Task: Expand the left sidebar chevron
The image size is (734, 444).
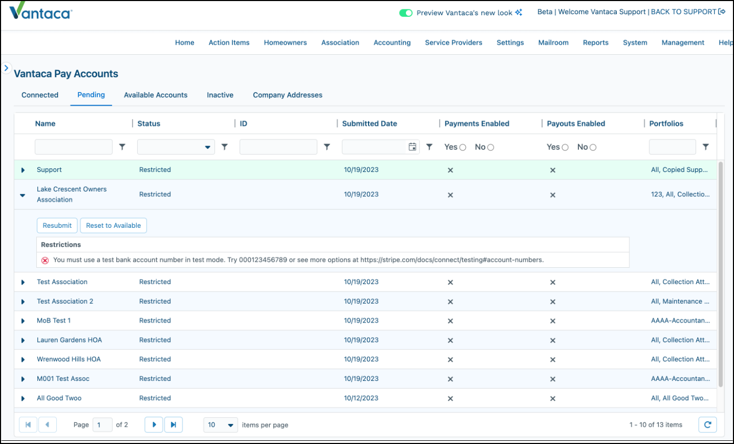Action: pos(7,68)
